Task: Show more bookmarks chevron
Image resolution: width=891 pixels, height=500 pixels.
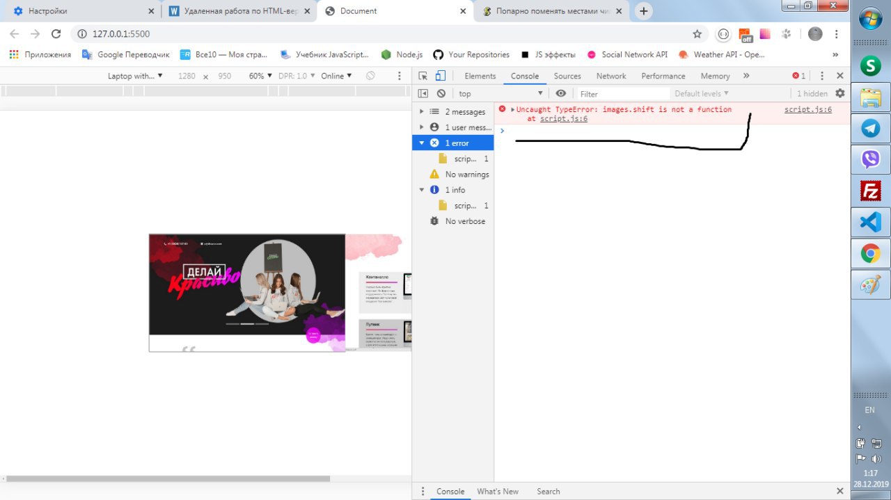Action: [x=835, y=54]
